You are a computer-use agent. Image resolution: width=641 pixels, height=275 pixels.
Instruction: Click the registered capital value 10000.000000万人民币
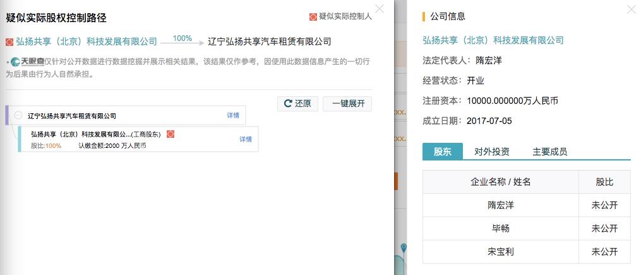[x=512, y=101]
